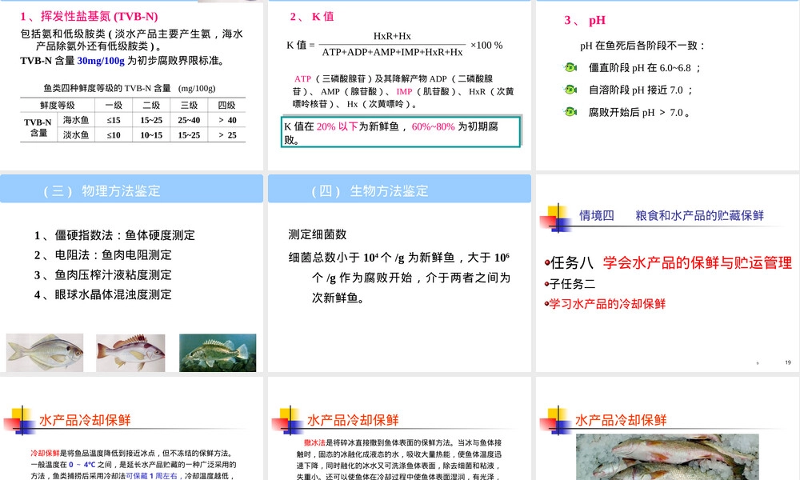The image size is (800, 480).
Task: Click the 四级 column header
Action: point(227,105)
